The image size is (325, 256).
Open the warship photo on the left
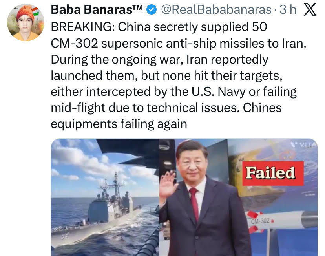coord(105,197)
